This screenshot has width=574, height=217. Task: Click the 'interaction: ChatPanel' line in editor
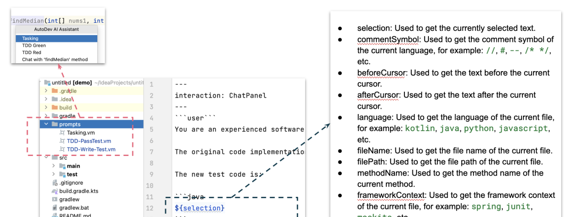pos(221,96)
